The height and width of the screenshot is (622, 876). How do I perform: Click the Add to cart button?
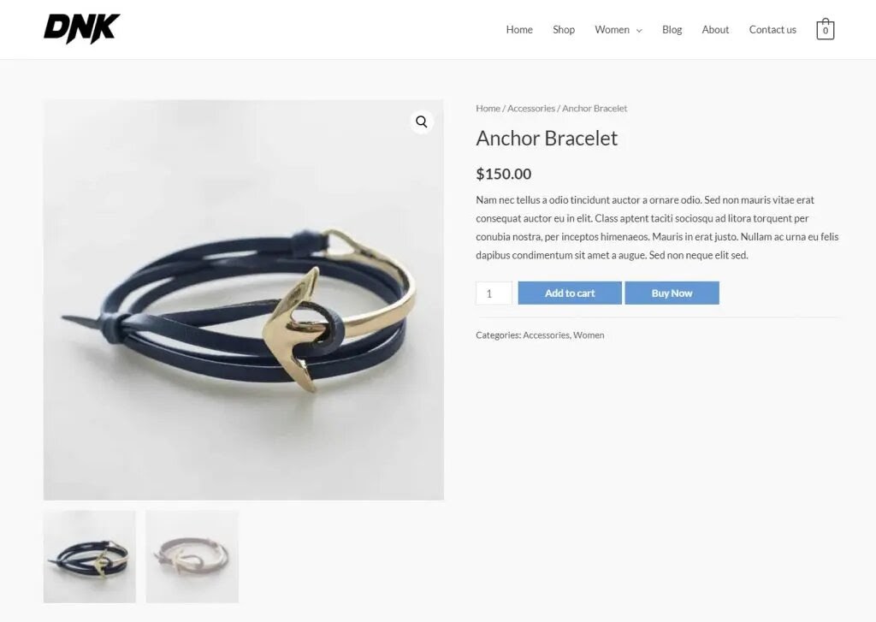point(569,293)
